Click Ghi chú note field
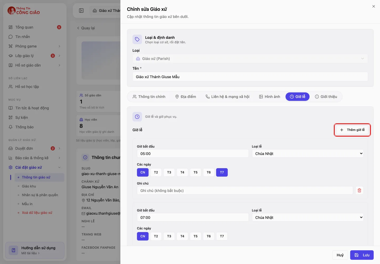The height and width of the screenshot is (264, 380). coord(245,191)
